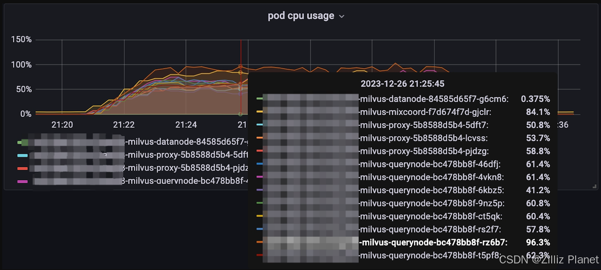Click the 150% y-axis label
Screen dimensions: 601x270
(x=22, y=39)
